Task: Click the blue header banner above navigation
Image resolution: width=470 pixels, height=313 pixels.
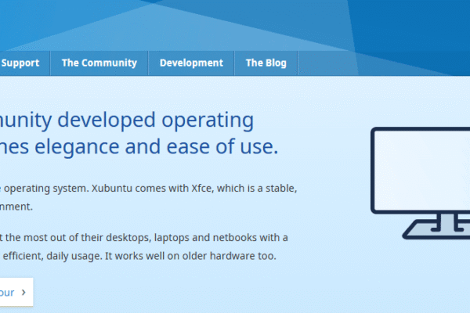Action: pos(235,23)
